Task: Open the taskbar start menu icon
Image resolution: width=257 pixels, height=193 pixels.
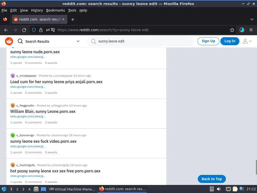Action: (4, 189)
